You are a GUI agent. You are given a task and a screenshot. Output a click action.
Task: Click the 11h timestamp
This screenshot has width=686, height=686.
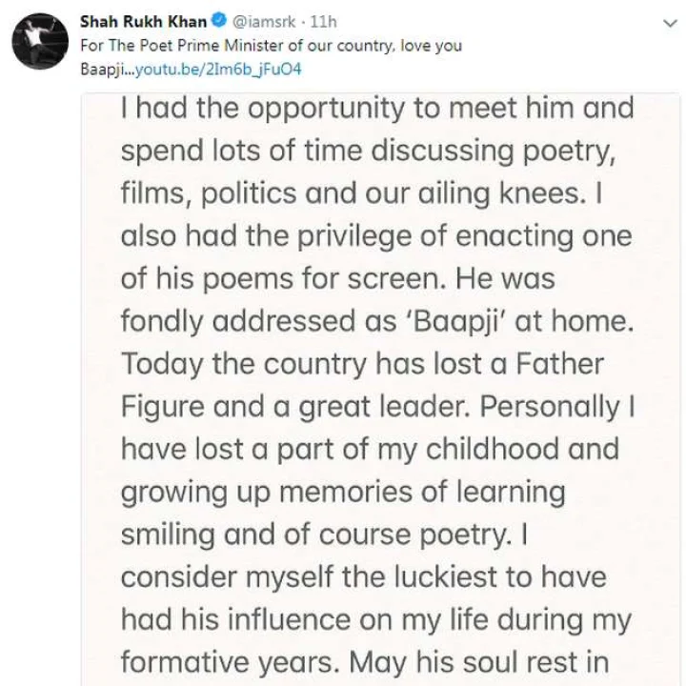(323, 21)
